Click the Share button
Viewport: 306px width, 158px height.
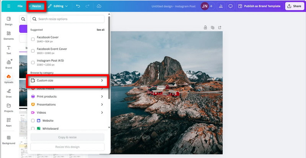(x=294, y=6)
